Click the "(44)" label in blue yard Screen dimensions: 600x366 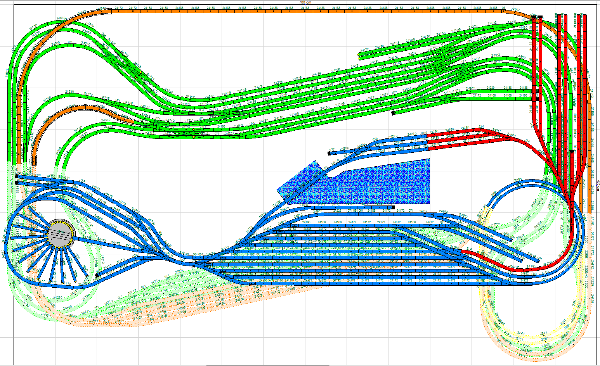tap(534, 274)
